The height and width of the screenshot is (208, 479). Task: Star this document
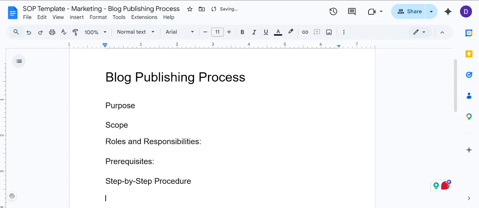[x=190, y=9]
